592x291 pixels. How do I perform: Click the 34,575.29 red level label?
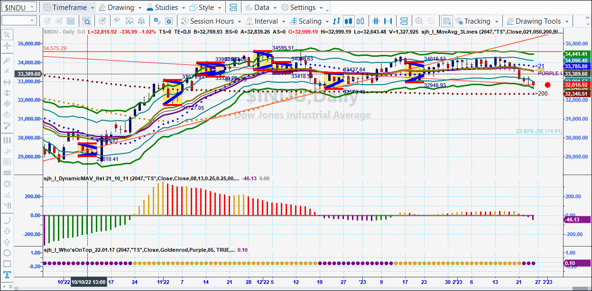pyautogui.click(x=55, y=48)
